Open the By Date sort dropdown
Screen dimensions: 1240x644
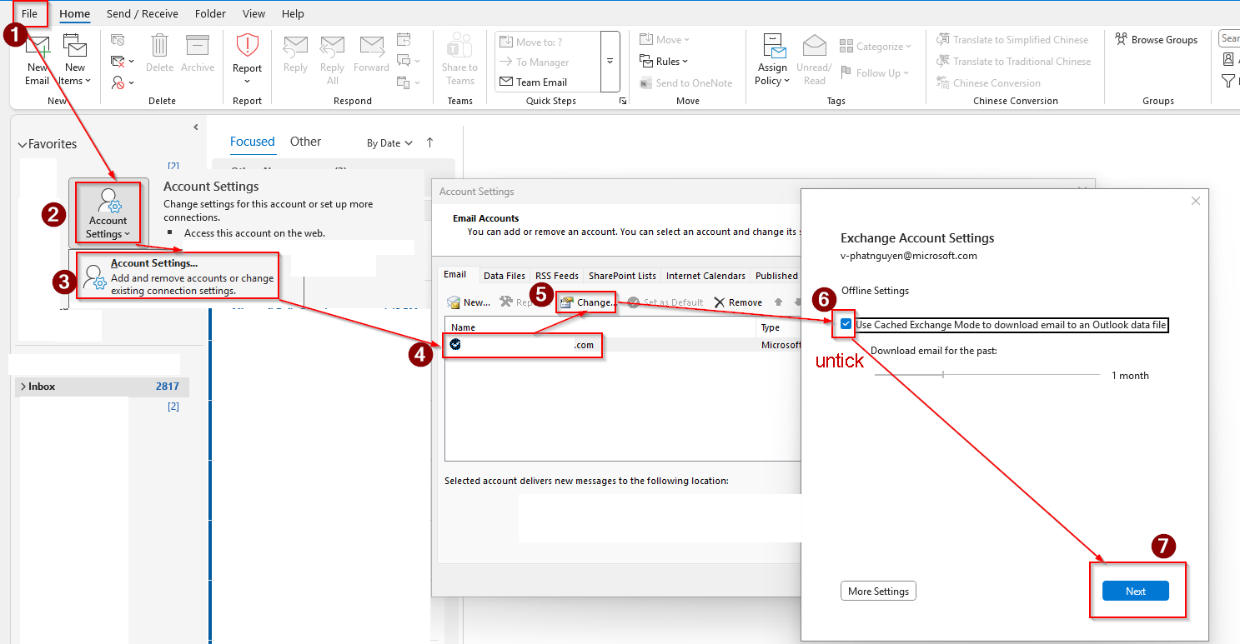(389, 143)
